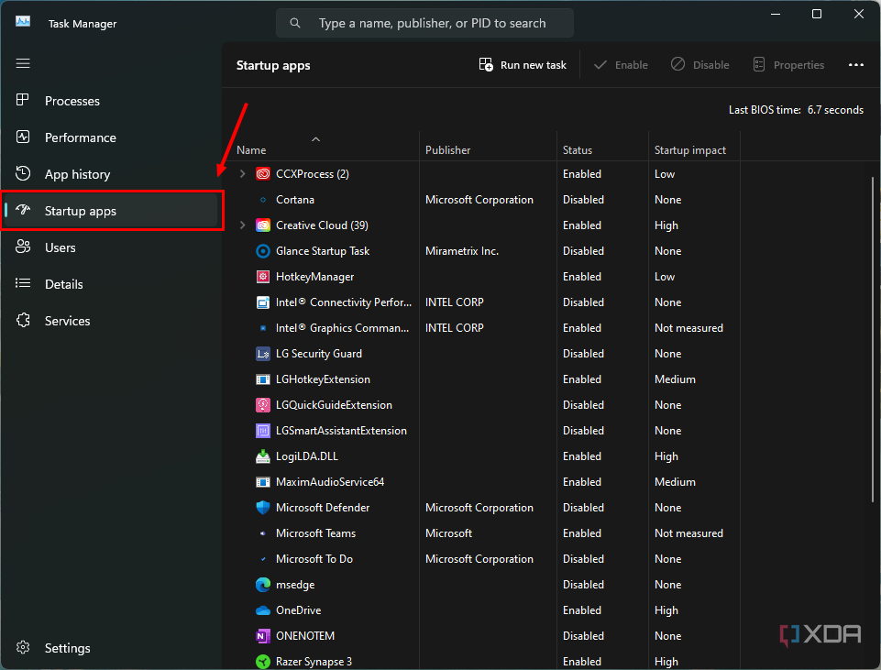The width and height of the screenshot is (881, 670).
Task: Expand the Creative Cloud (39) group
Action: (243, 225)
